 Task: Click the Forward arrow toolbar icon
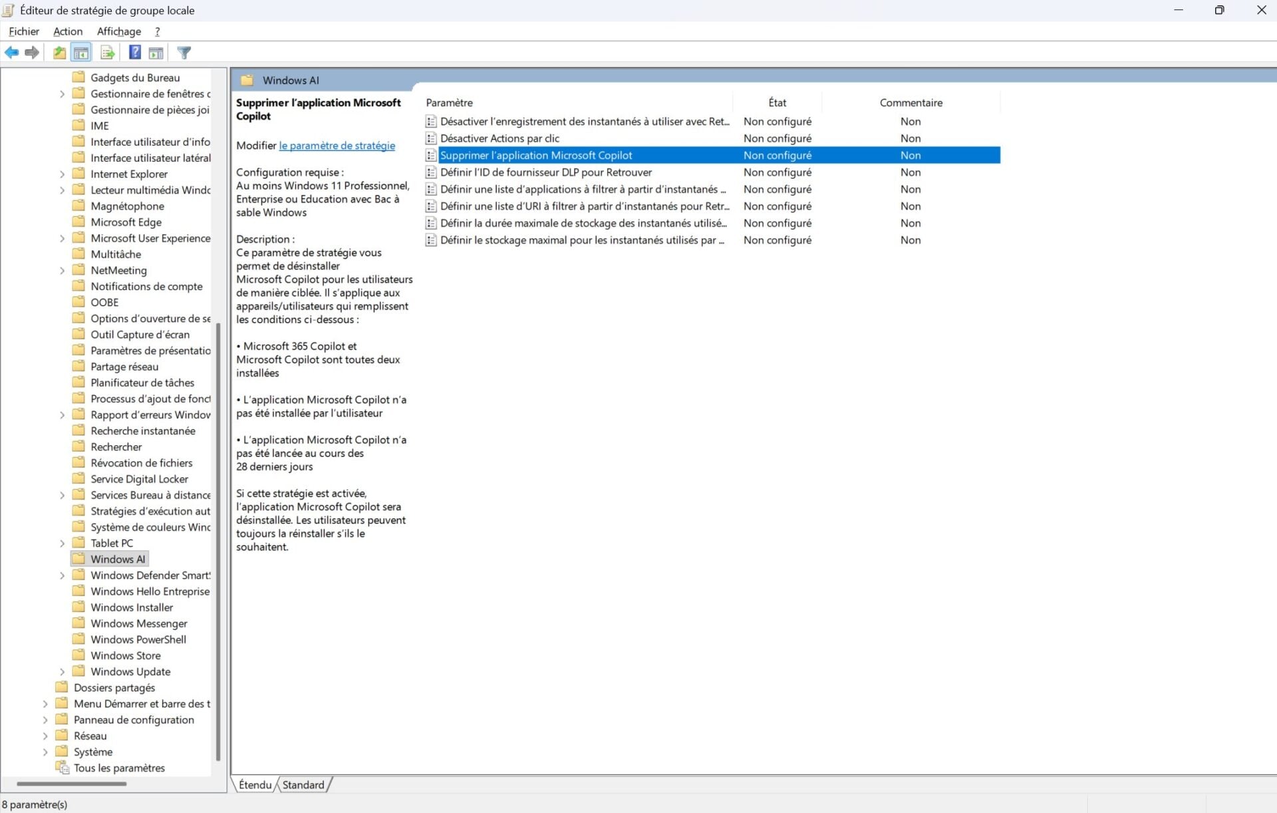(x=31, y=53)
